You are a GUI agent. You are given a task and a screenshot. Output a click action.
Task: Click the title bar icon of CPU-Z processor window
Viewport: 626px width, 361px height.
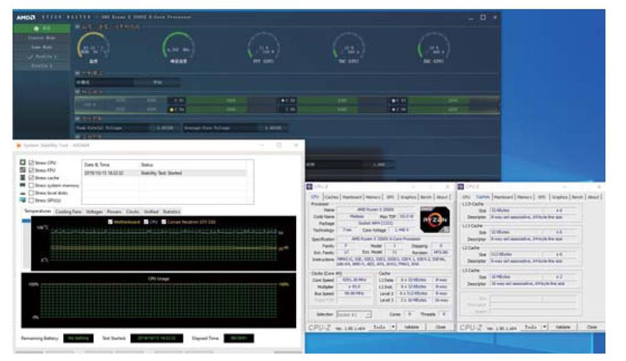309,187
